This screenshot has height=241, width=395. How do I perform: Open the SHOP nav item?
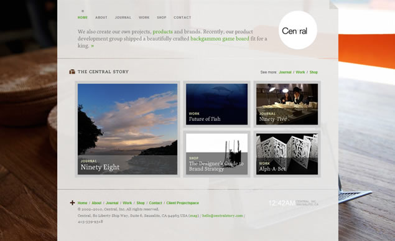point(162,17)
